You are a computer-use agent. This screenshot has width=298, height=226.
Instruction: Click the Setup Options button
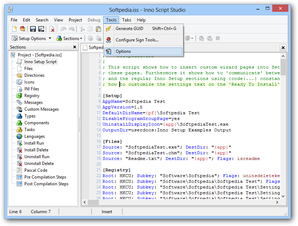pos(29,39)
